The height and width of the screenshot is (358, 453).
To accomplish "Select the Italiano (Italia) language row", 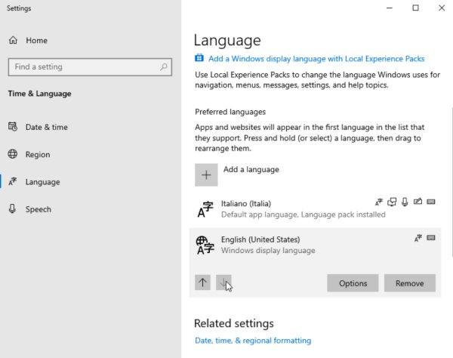I will (315, 209).
